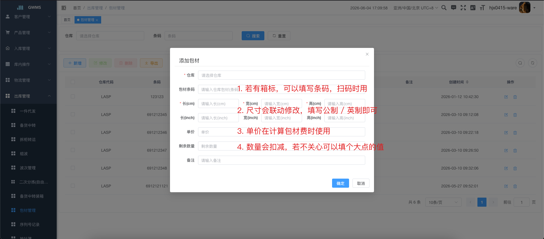Expand the 客户管理 sidebar menu

28,17
